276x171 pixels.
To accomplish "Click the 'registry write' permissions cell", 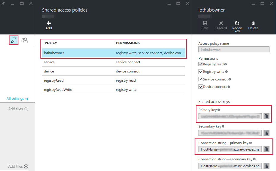I will 126,90.
